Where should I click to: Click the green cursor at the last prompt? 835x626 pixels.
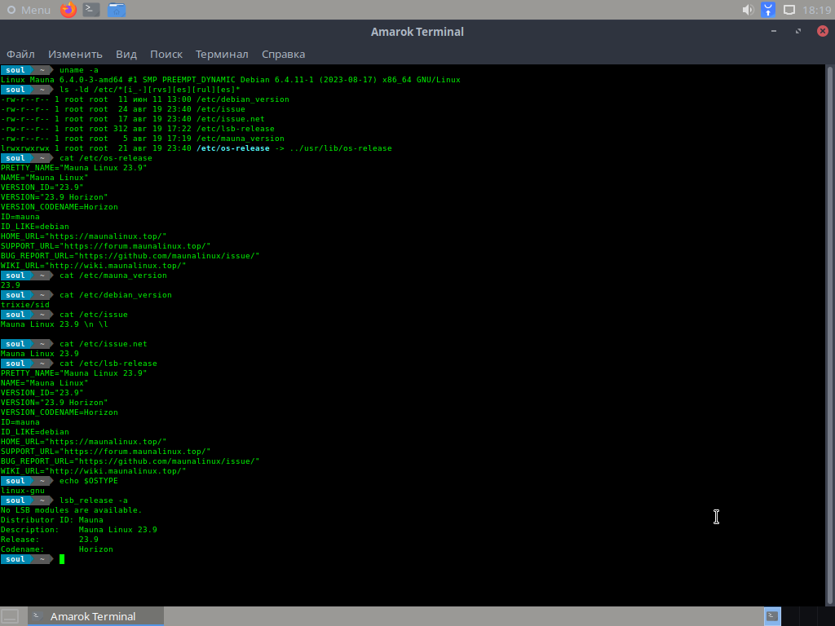pyautogui.click(x=62, y=559)
